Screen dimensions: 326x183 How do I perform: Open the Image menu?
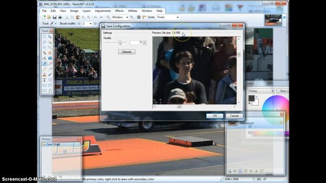click(74, 11)
